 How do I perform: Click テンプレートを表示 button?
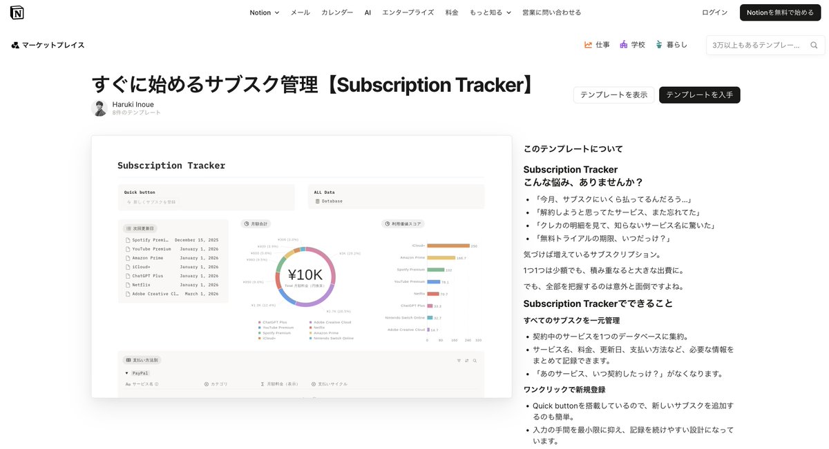[x=613, y=94]
